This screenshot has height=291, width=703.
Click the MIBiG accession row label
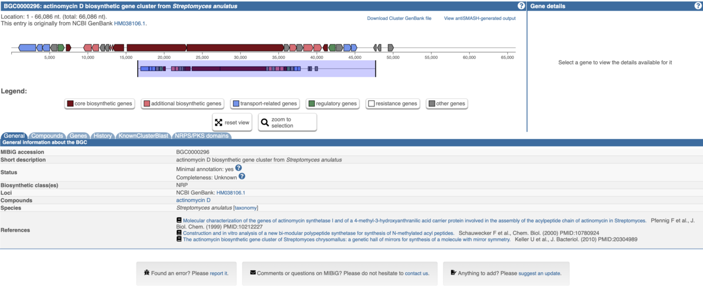click(x=23, y=152)
